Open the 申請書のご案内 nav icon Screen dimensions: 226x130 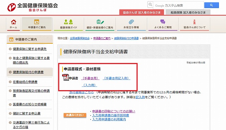[x=37, y=22]
